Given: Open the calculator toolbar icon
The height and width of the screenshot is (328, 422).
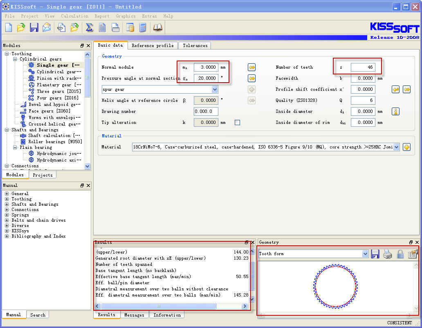Looking at the screenshot, I should tap(143, 27).
